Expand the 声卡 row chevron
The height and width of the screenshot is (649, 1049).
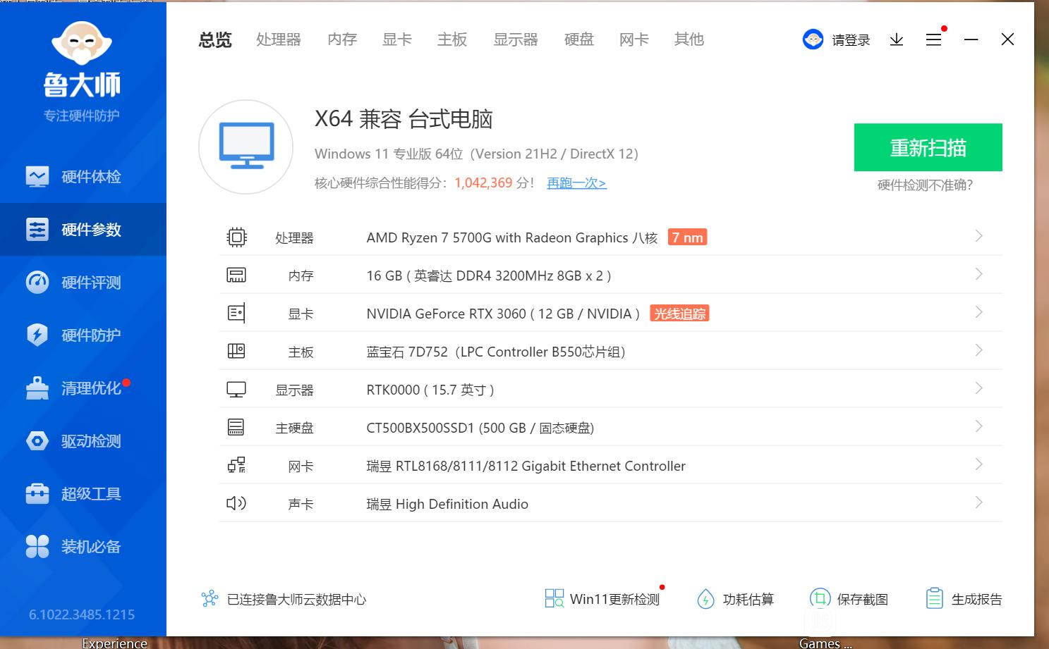[978, 502]
